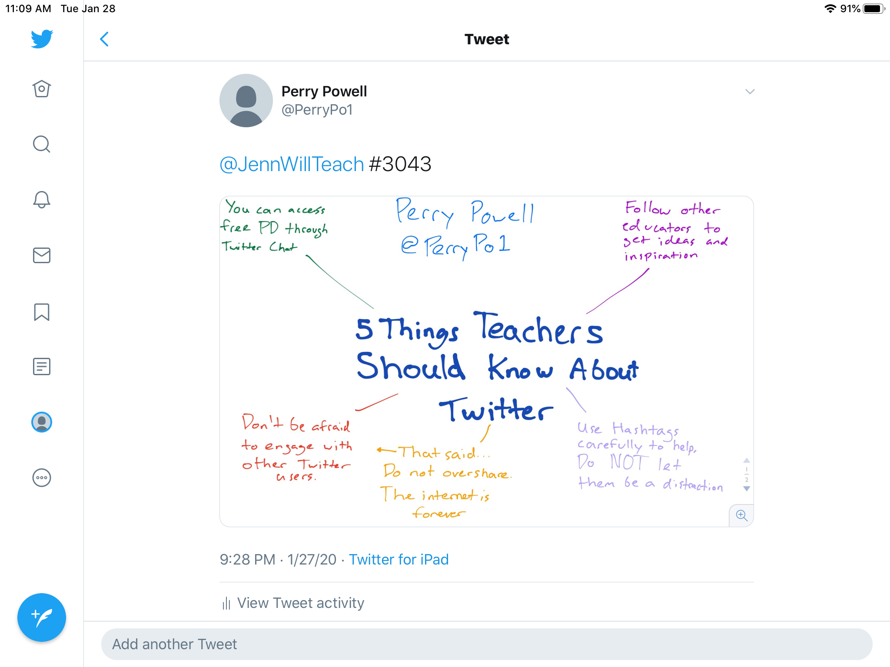
Task: Tap the Twitter bird logo
Action: [x=42, y=39]
